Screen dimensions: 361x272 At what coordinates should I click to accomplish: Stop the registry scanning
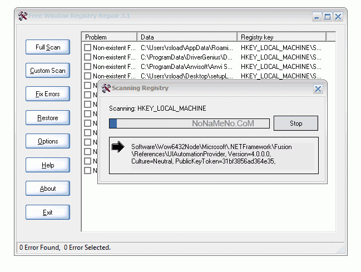pyautogui.click(x=295, y=123)
